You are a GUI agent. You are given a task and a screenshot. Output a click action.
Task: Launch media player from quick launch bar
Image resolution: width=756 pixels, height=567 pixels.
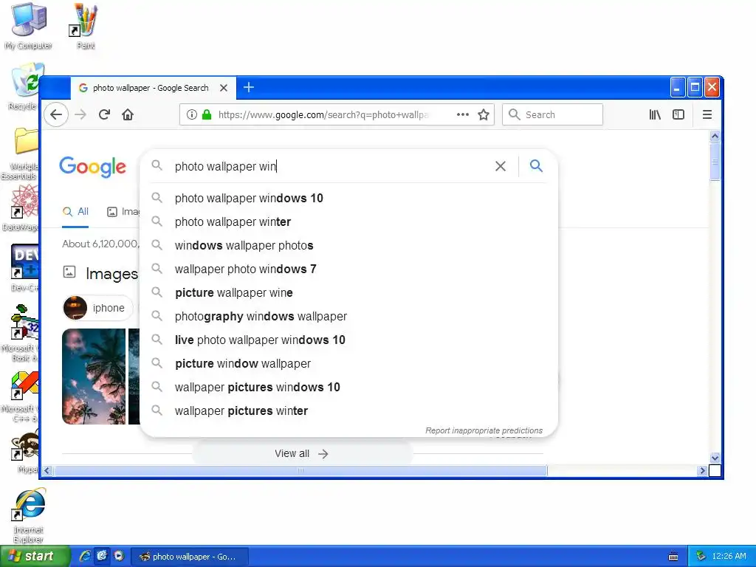point(119,556)
